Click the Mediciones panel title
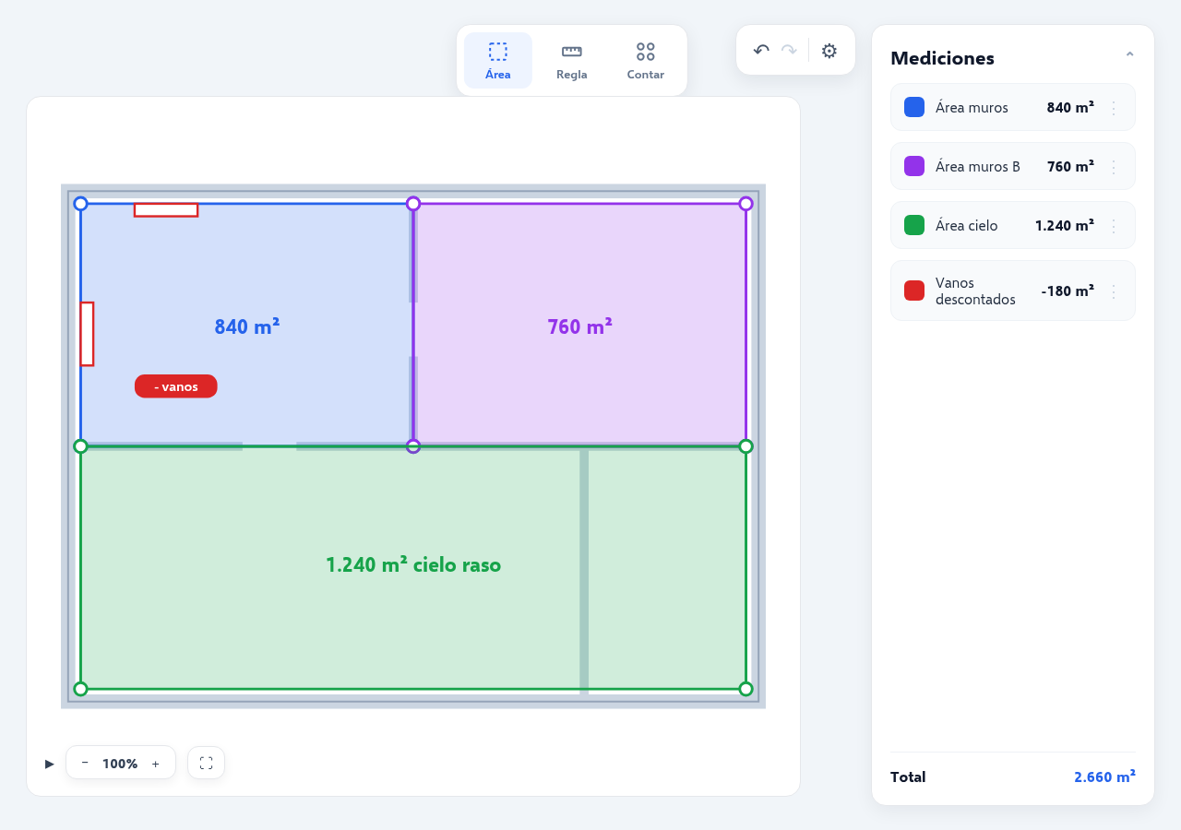 point(942,58)
